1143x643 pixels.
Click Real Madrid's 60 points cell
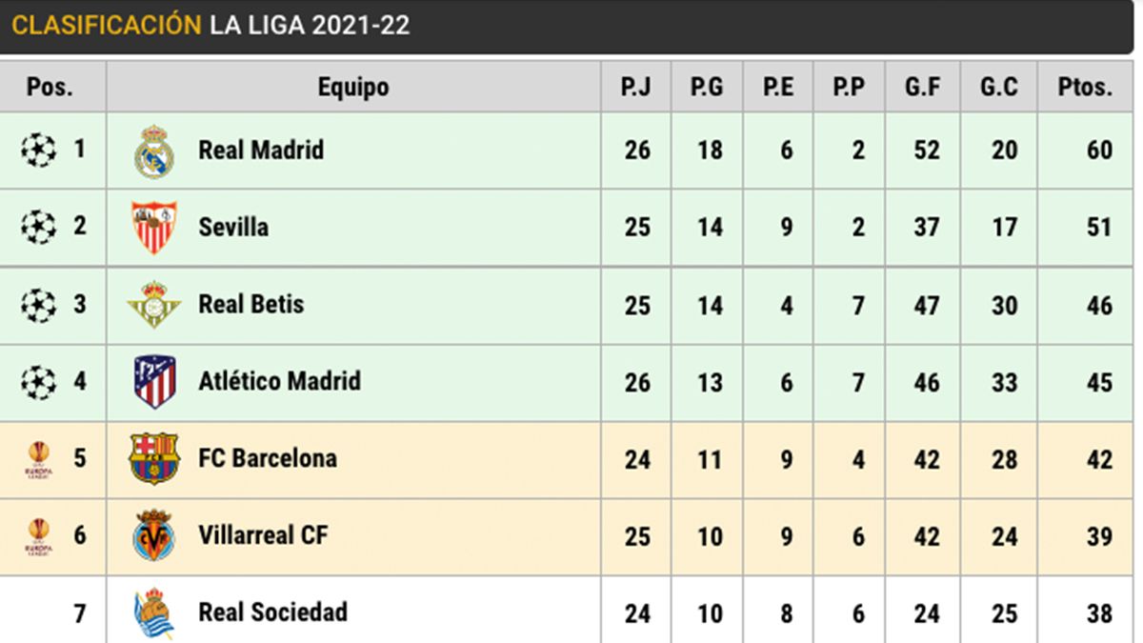[1099, 151]
